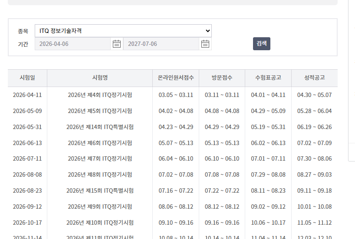Expand the ITQ 정보기술자격 dropdown

tap(123, 31)
